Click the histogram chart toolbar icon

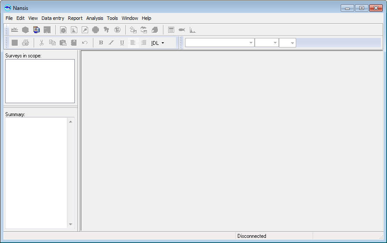point(193,30)
